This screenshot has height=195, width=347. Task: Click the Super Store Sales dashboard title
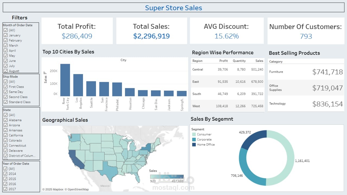[173, 8]
